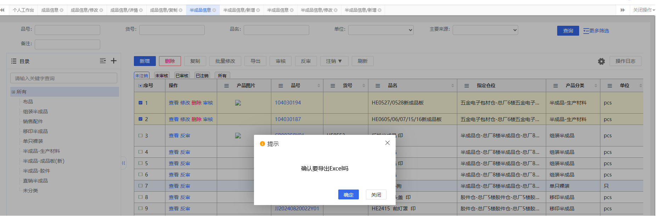Close active blue 半成品信息 tab via x icon
The width and height of the screenshot is (656, 216).
(214, 10)
